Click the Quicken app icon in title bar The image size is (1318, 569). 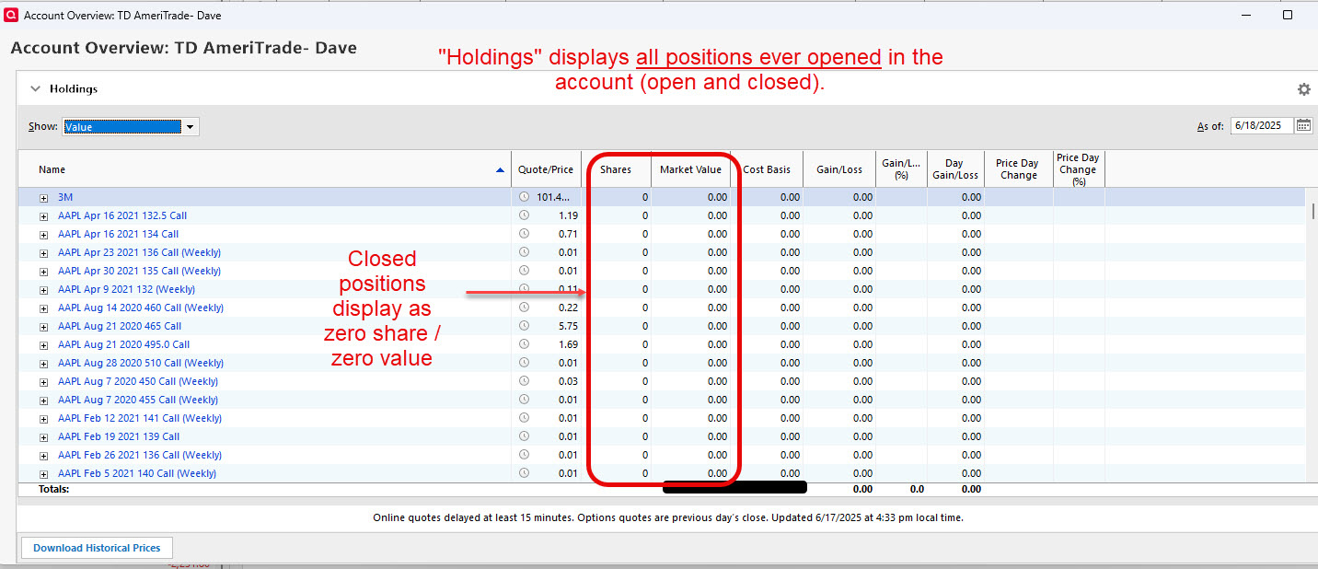(x=10, y=16)
